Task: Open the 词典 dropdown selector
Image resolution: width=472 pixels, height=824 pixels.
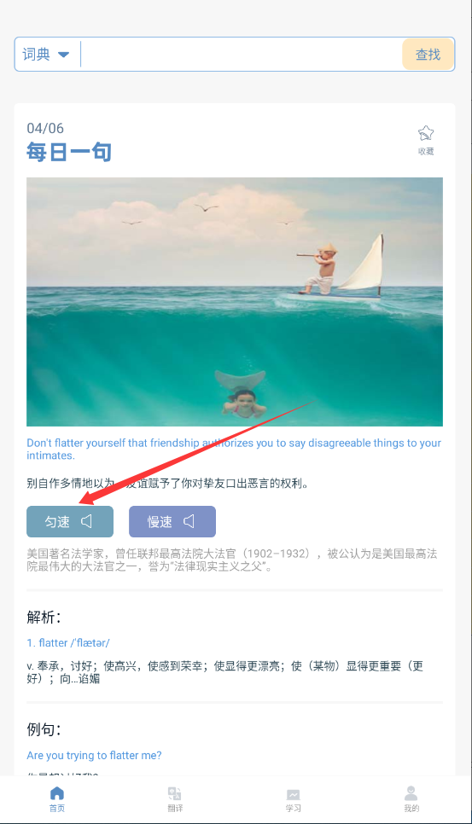Action: pos(46,54)
